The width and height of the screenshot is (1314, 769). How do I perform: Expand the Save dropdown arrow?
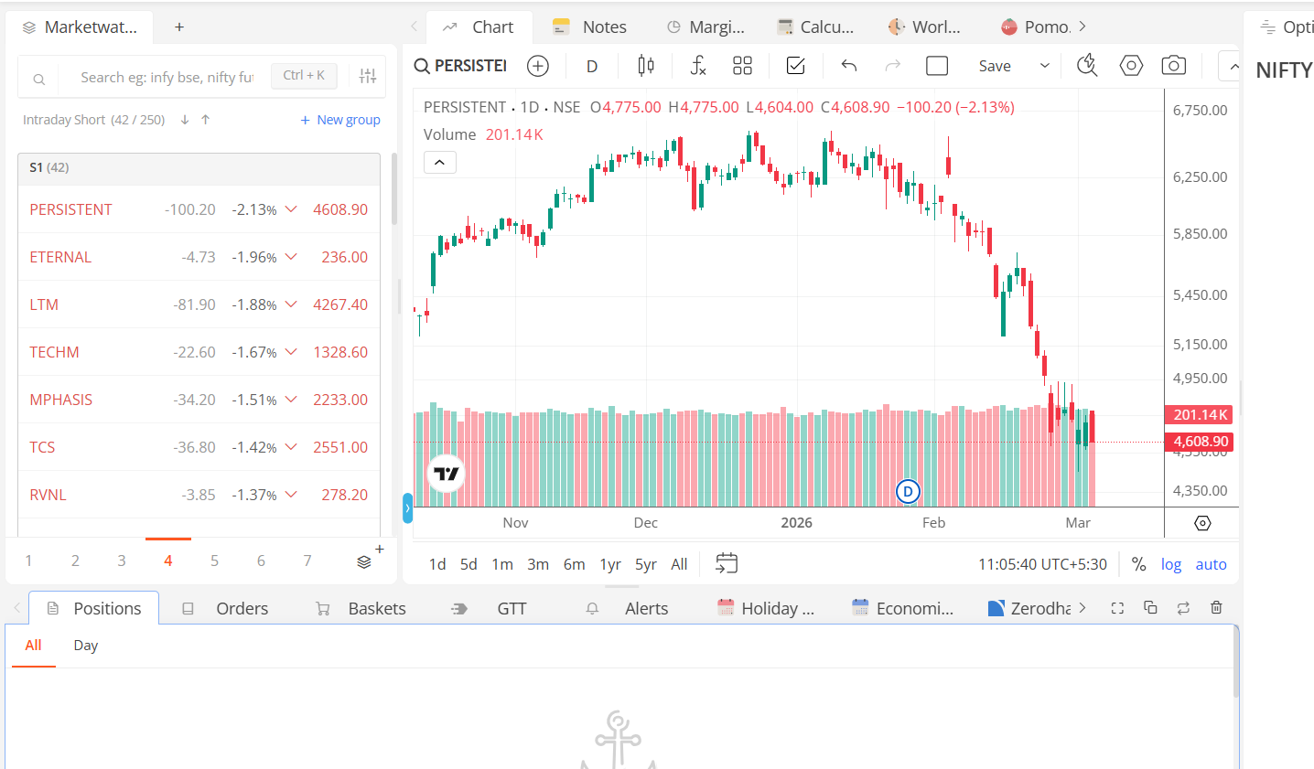click(1044, 66)
